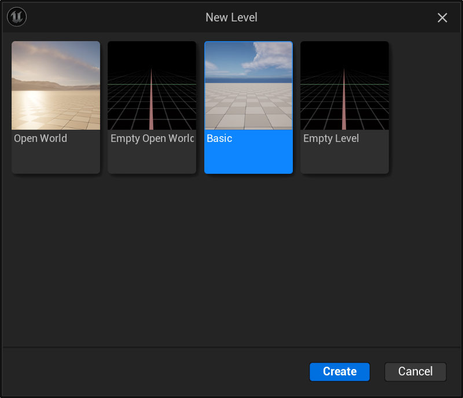This screenshot has width=463, height=398.
Task: Click the Unreal Engine logo icon
Action: (x=16, y=17)
